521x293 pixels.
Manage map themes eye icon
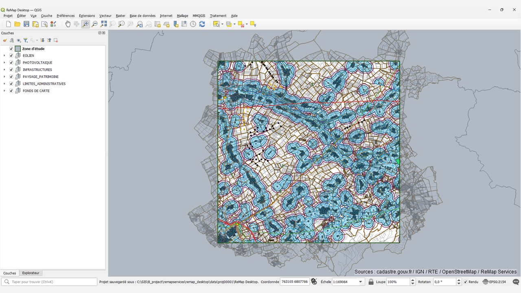(x=19, y=40)
